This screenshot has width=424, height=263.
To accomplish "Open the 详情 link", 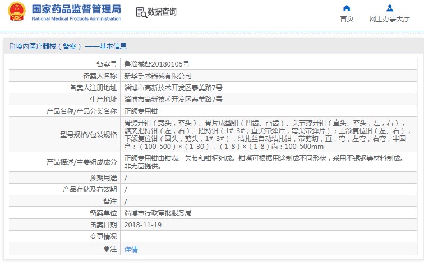I will (131, 249).
